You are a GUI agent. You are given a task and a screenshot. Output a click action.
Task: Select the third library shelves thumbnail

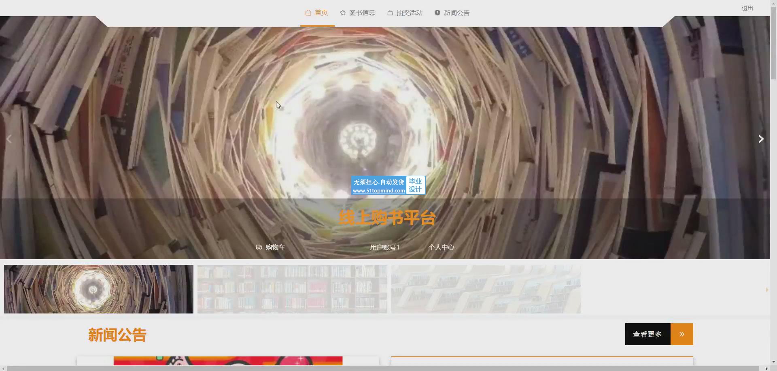[486, 289]
